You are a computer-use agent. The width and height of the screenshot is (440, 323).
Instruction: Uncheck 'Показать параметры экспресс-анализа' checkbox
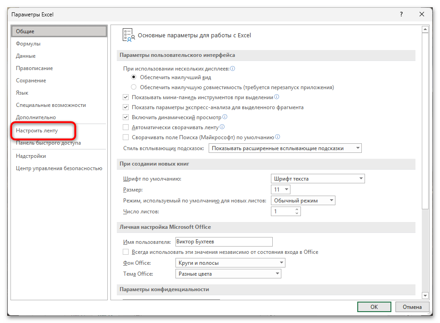[x=125, y=107]
